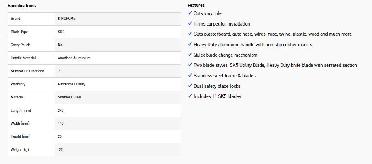Click the Blade Type row label

coord(19,32)
